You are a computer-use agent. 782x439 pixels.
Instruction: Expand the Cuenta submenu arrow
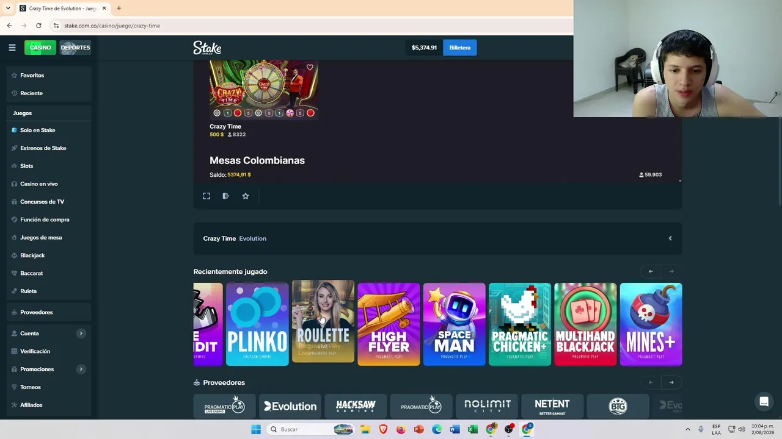[81, 334]
